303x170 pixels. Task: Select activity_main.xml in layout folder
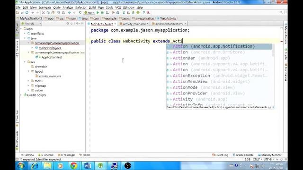pos(50,76)
